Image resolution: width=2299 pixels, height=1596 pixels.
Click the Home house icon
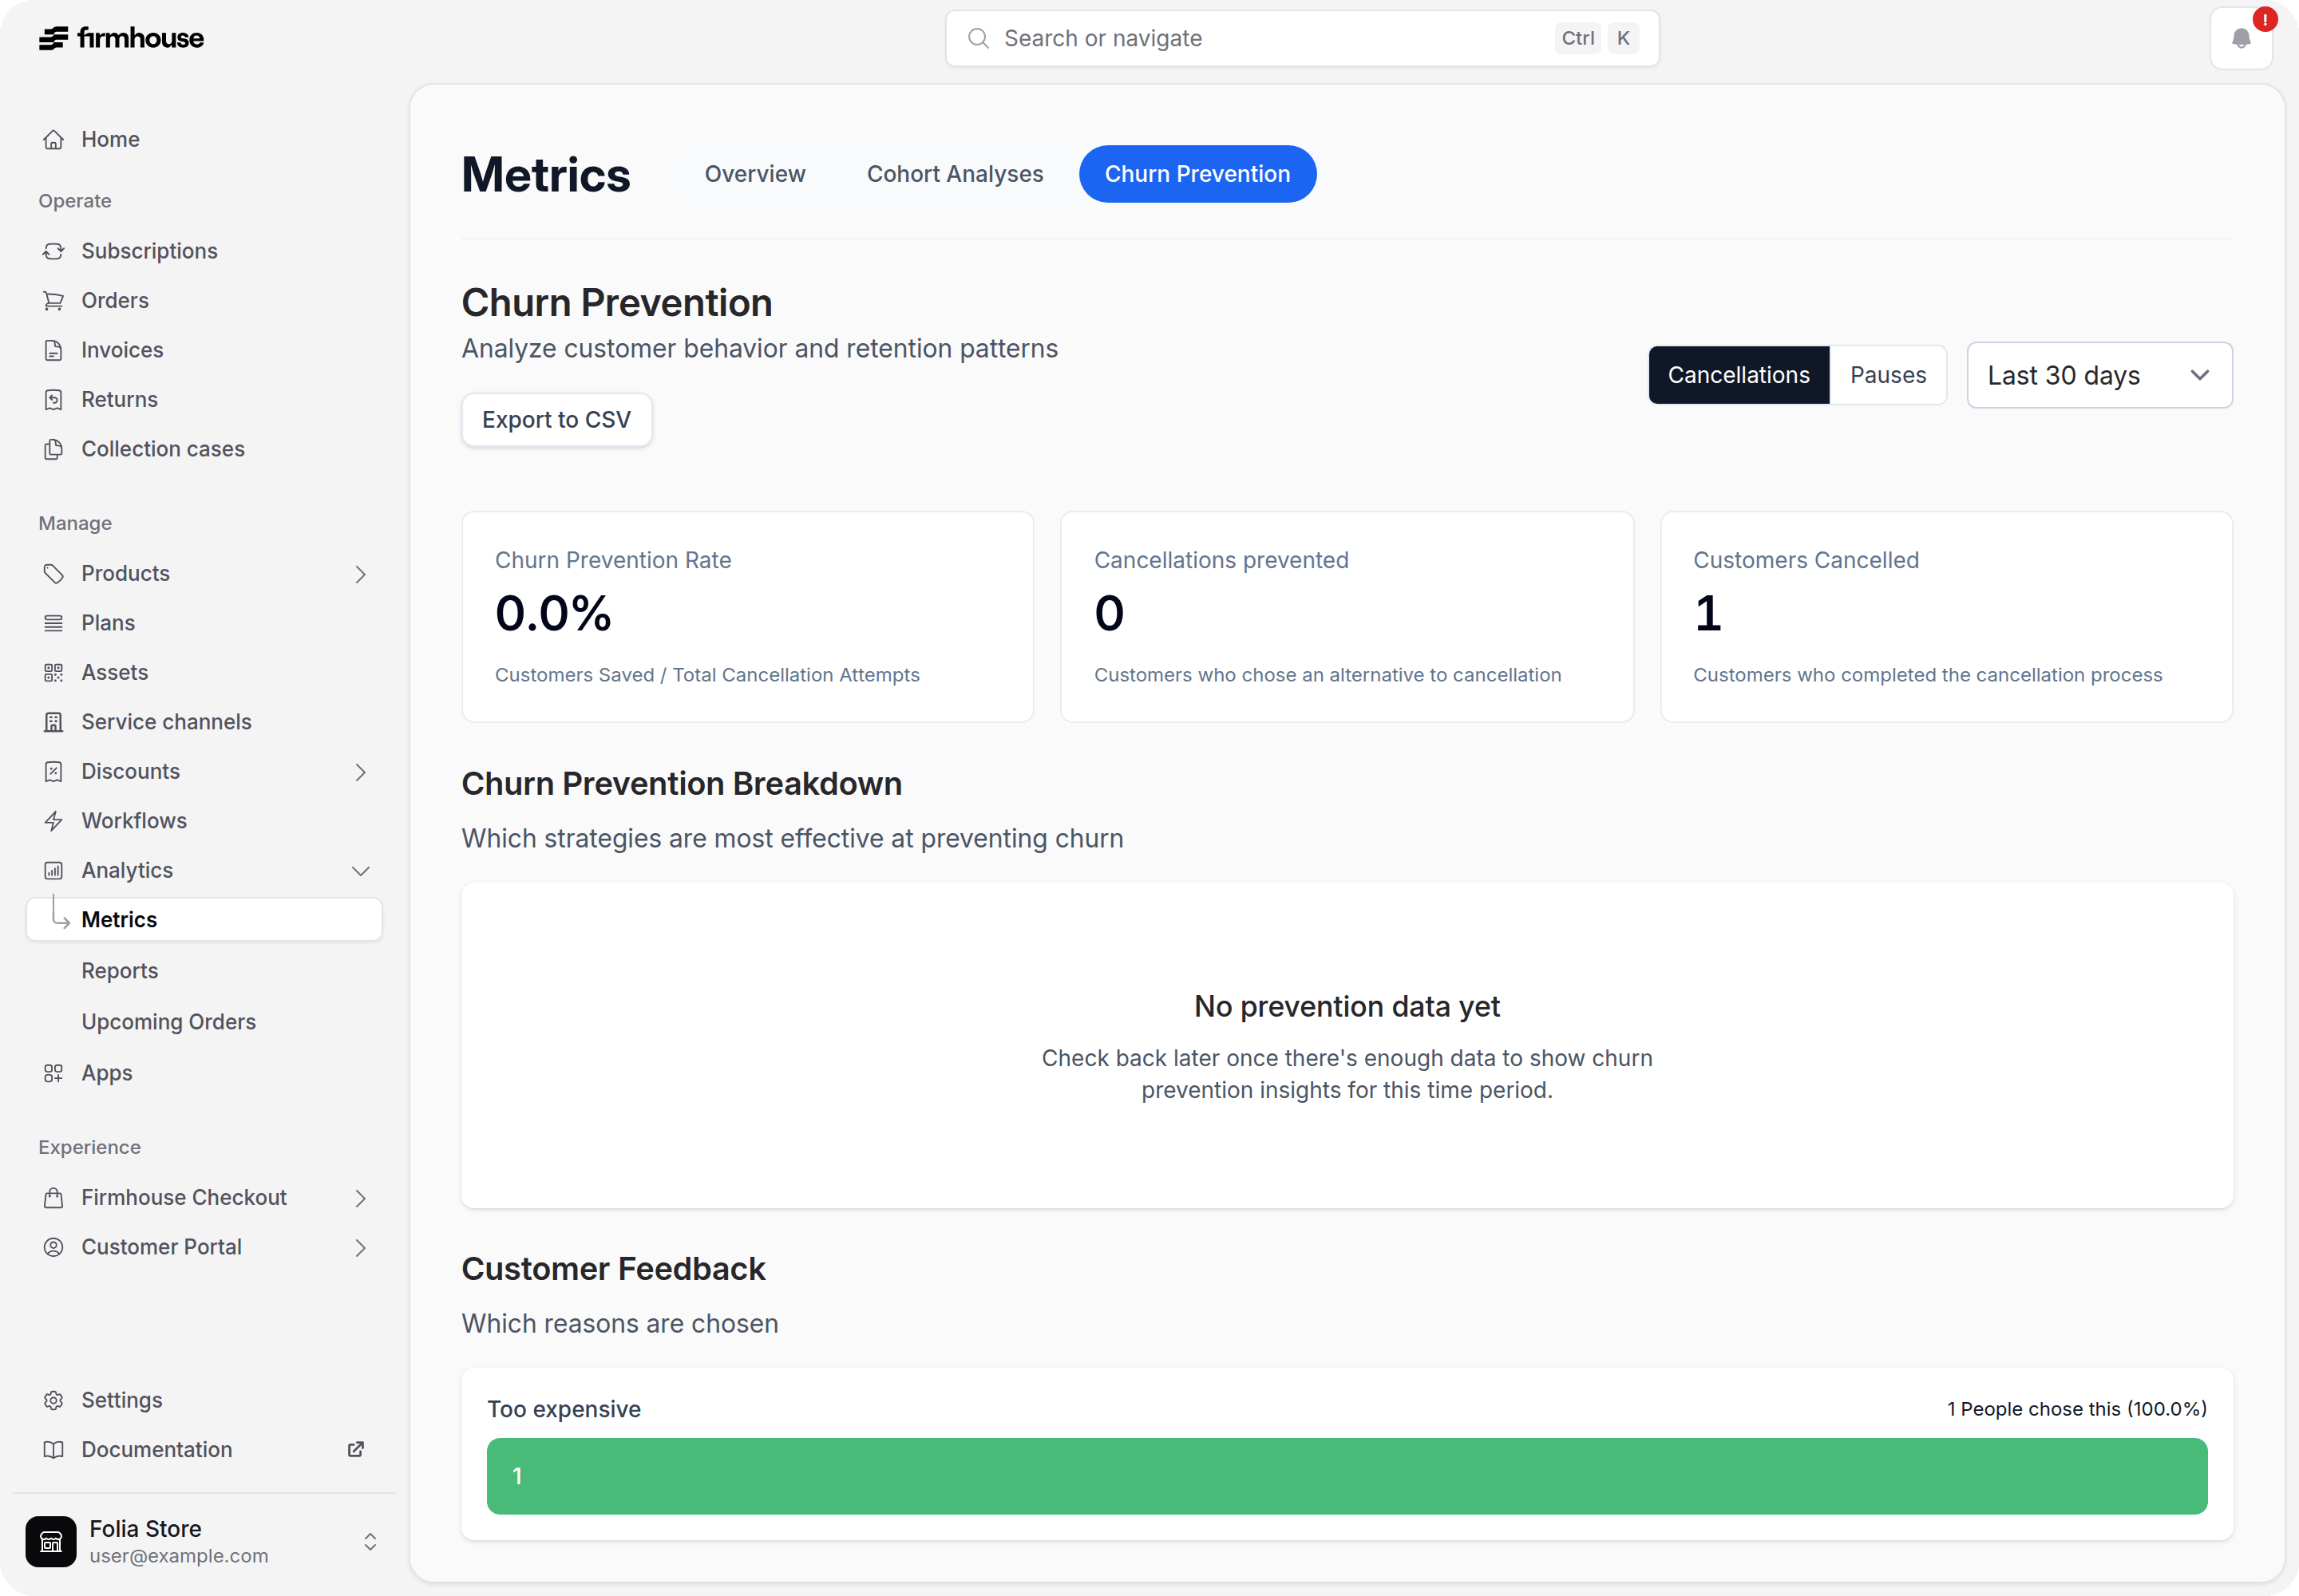pyautogui.click(x=54, y=139)
